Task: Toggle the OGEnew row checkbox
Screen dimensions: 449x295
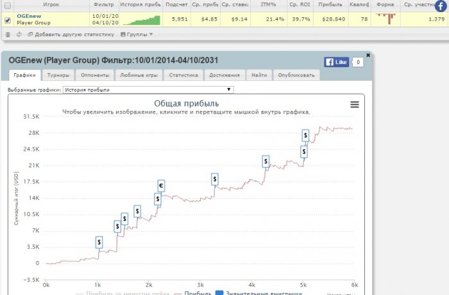Action: pyautogui.click(x=8, y=20)
